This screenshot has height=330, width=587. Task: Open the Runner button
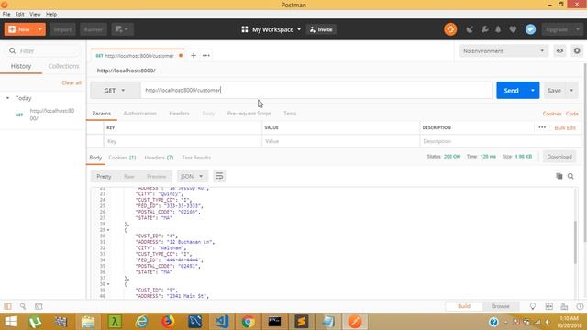94,29
